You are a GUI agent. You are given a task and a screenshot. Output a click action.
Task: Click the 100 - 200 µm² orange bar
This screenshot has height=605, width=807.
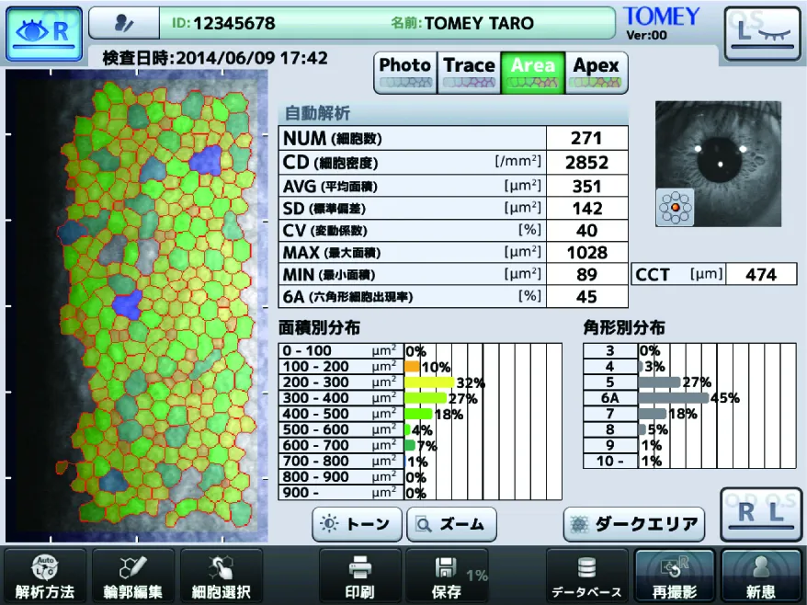point(413,367)
